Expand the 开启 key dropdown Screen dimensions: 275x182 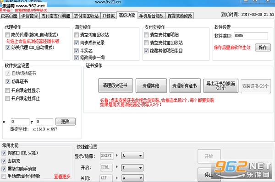132,168
